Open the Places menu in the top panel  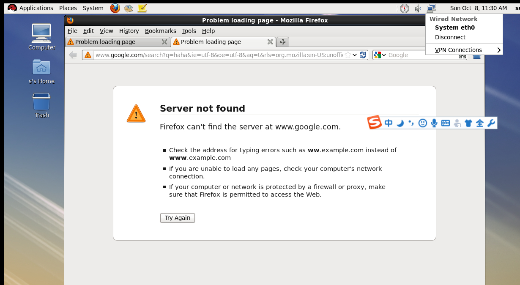(68, 8)
